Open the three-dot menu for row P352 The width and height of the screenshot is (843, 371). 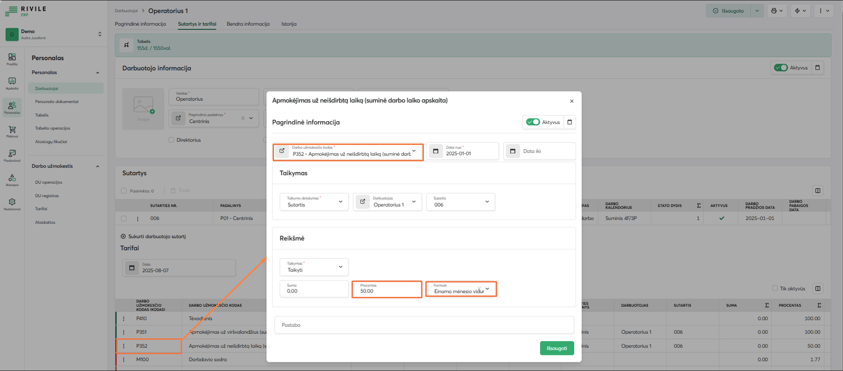pos(124,346)
